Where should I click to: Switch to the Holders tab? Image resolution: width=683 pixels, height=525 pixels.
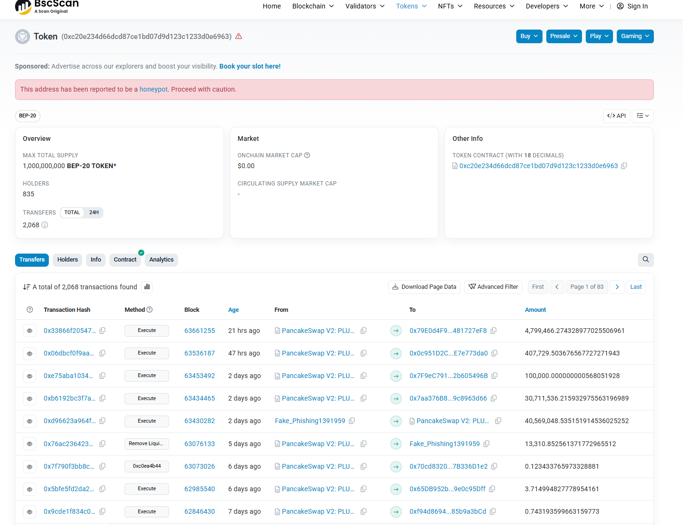point(68,260)
